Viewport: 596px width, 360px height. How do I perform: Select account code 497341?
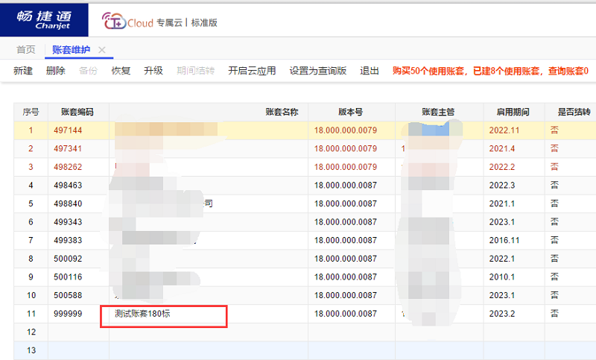(68, 148)
